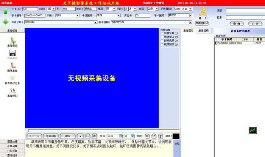Screen dimensions: 265x157
Task: Open the 手术医师 管理员 dropdown
Action: [190, 16]
